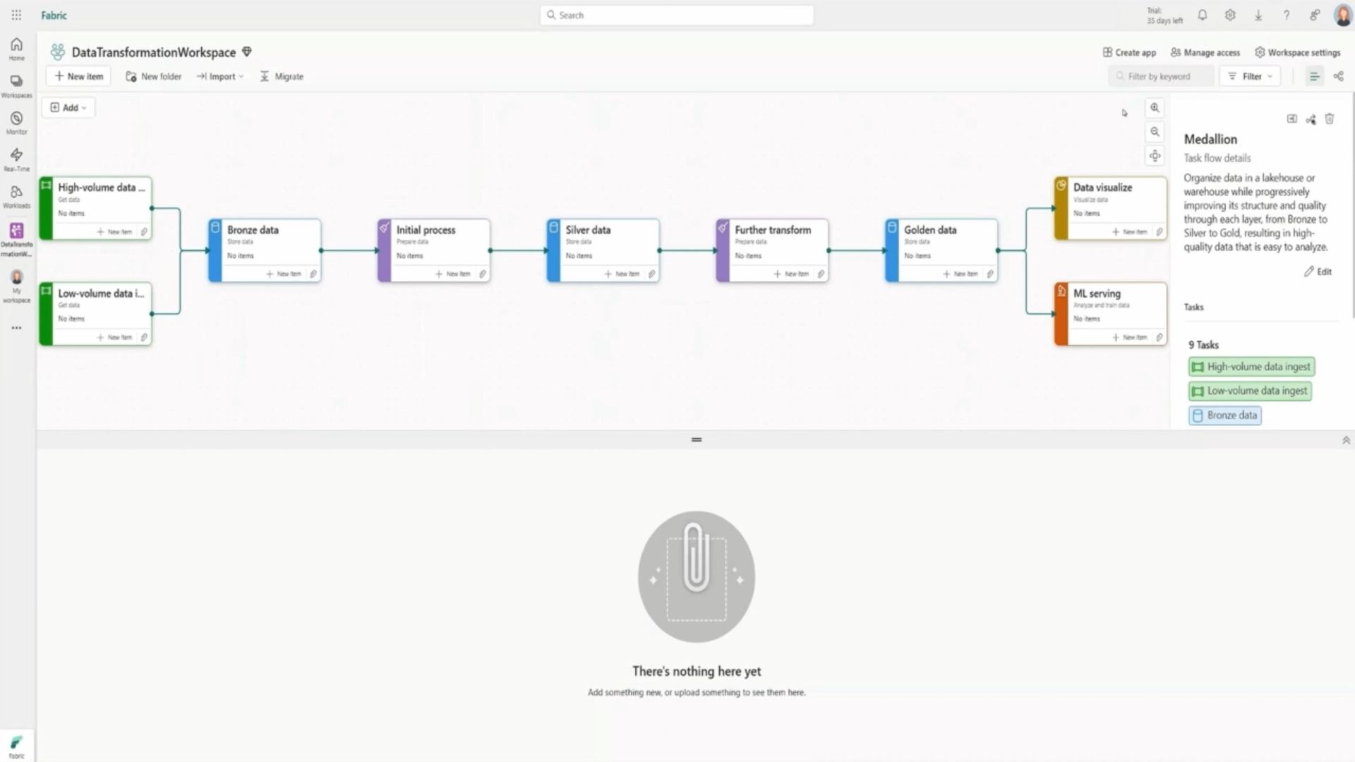The width and height of the screenshot is (1355, 762).
Task: Open the Filter dropdown
Action: (1251, 76)
